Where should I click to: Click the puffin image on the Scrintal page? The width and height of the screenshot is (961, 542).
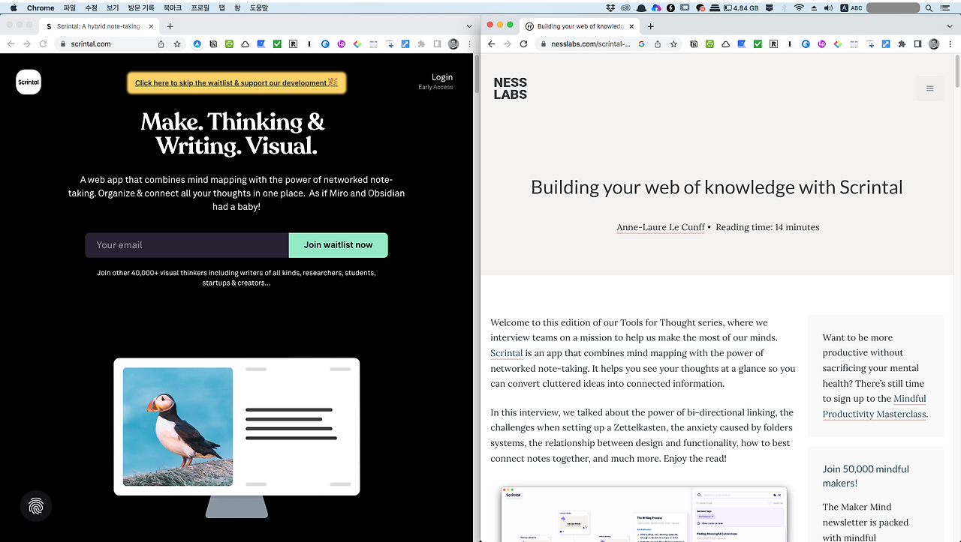point(178,427)
